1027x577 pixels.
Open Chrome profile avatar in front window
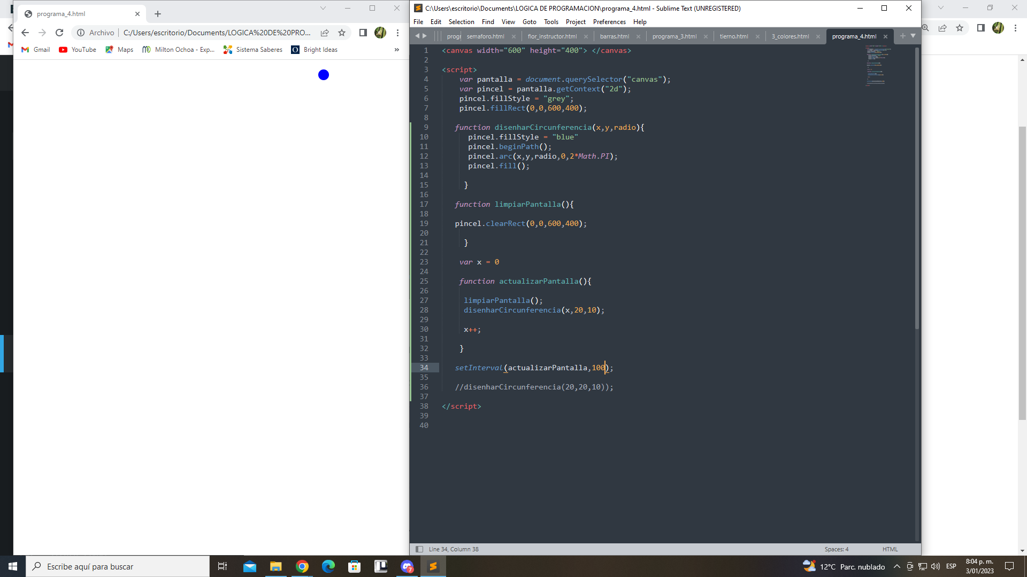(380, 33)
